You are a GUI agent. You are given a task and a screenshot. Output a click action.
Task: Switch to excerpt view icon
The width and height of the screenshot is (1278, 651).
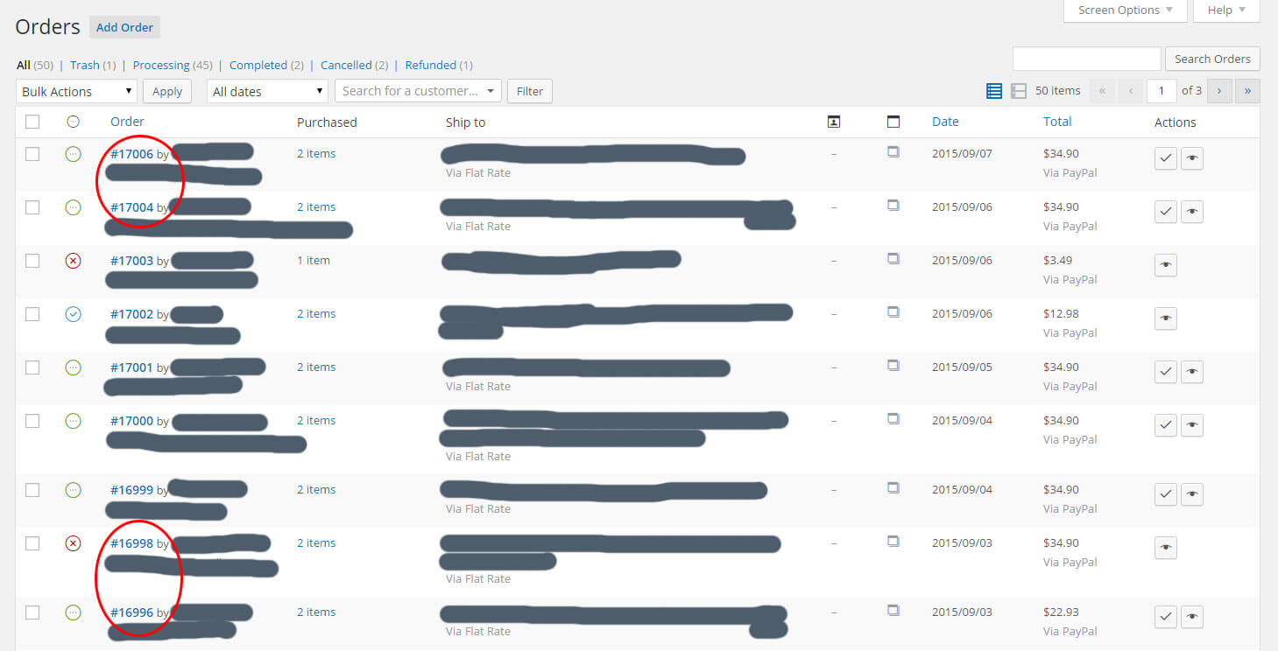pyautogui.click(x=1018, y=91)
